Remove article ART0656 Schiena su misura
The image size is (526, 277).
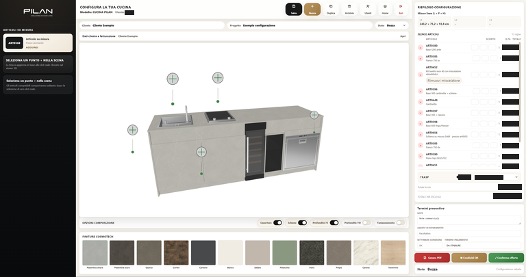(421, 135)
